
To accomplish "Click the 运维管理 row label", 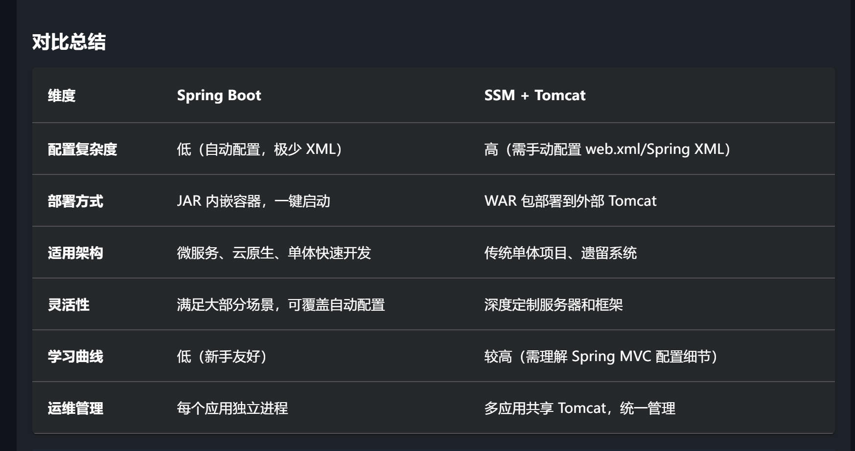I will (x=75, y=408).
